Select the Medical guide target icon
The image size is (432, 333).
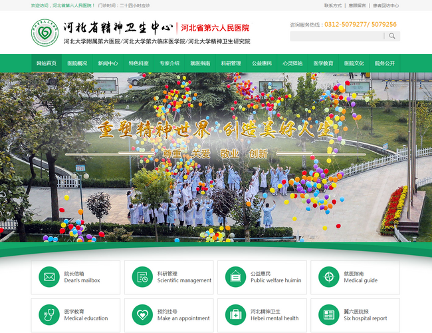pos(328,276)
